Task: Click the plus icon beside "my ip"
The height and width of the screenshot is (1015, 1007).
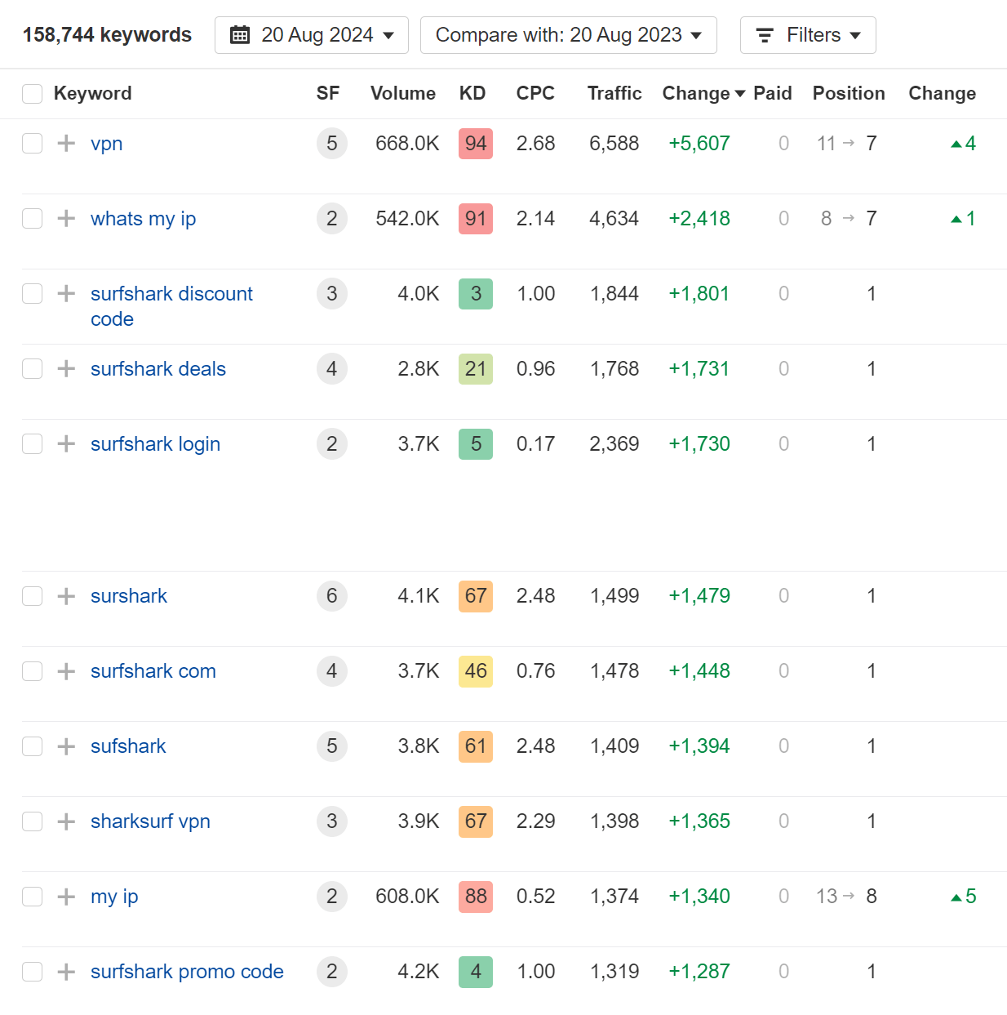Action: coord(65,896)
